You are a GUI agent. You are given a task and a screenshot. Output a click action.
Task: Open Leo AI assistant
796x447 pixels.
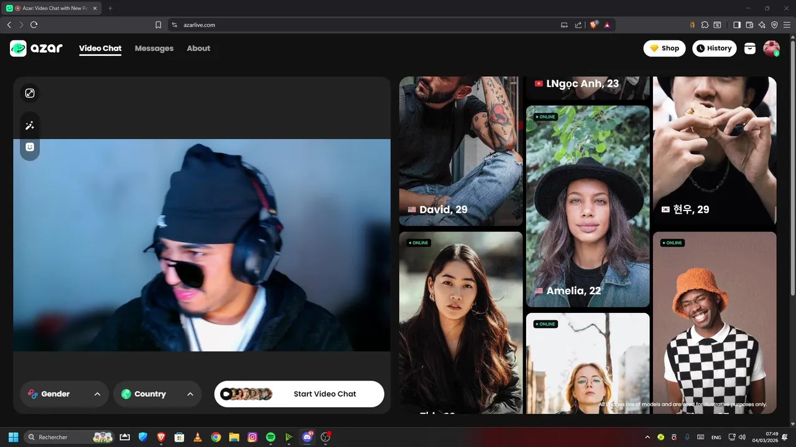pos(762,25)
